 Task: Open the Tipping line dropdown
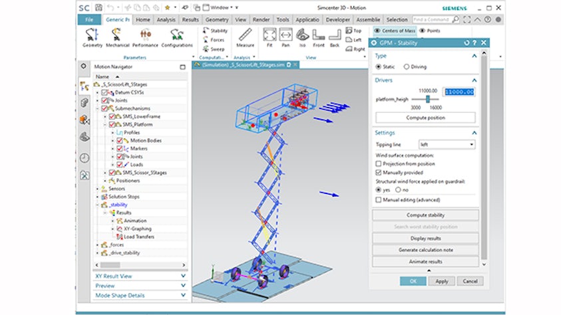point(447,144)
